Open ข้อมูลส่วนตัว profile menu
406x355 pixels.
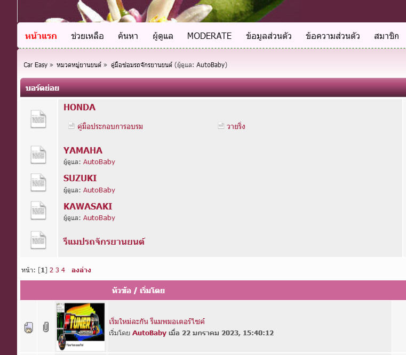[x=269, y=36]
